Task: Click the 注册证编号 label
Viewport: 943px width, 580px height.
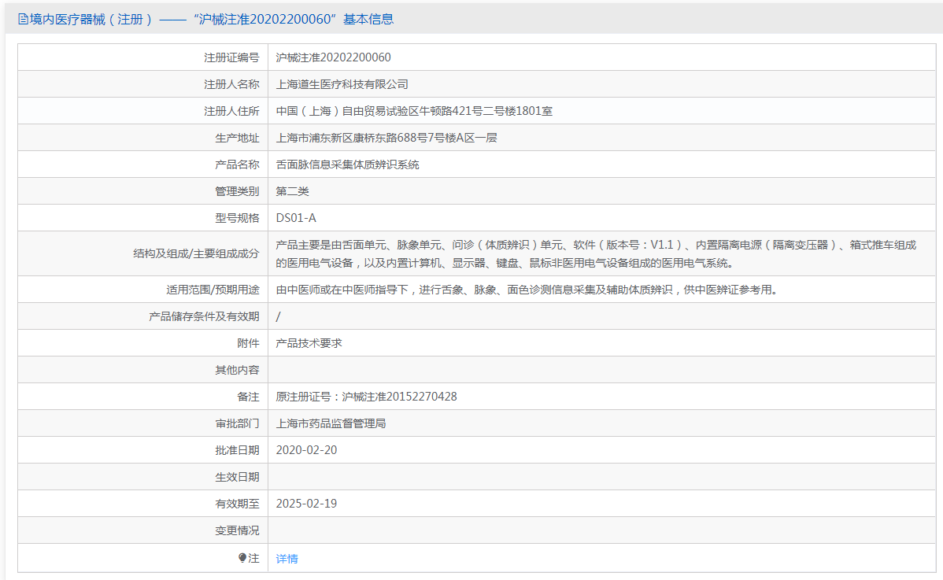Action: pyautogui.click(x=231, y=57)
